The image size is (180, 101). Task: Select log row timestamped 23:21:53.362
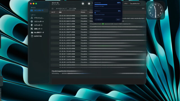click(98, 16)
